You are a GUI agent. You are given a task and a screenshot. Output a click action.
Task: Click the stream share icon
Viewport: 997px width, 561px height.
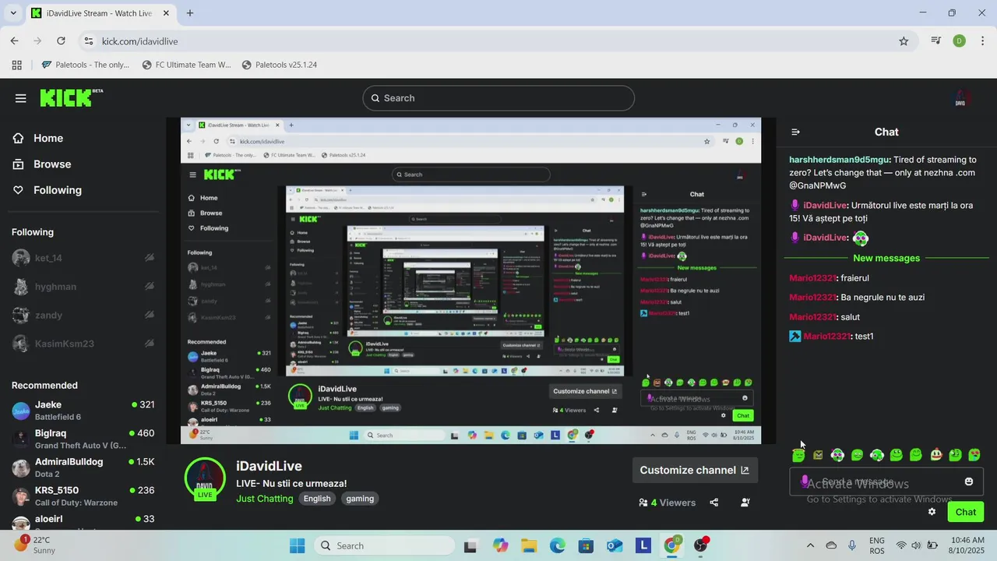[x=714, y=503]
